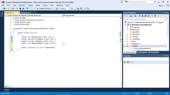Click the Quick Launch search box
Screen dimensions: 170x95
click(x=143, y=2)
